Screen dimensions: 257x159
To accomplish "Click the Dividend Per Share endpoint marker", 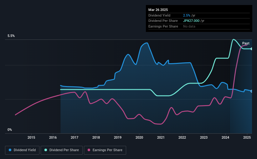I will pos(252,49).
